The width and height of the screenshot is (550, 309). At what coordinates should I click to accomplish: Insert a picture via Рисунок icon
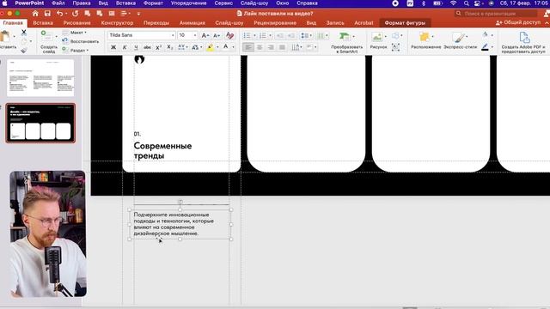click(377, 37)
